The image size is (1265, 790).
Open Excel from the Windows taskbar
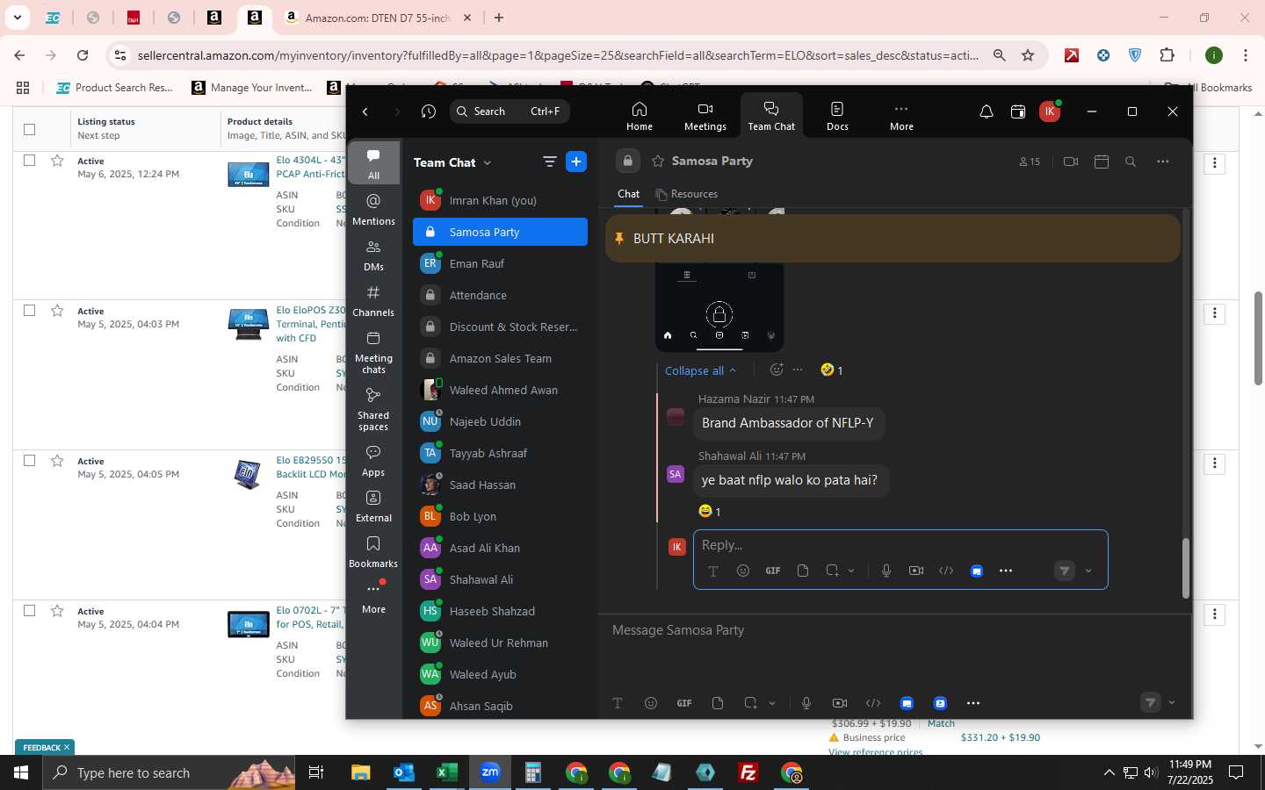tap(447, 772)
